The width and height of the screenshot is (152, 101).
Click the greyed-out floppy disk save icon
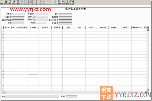30,2
